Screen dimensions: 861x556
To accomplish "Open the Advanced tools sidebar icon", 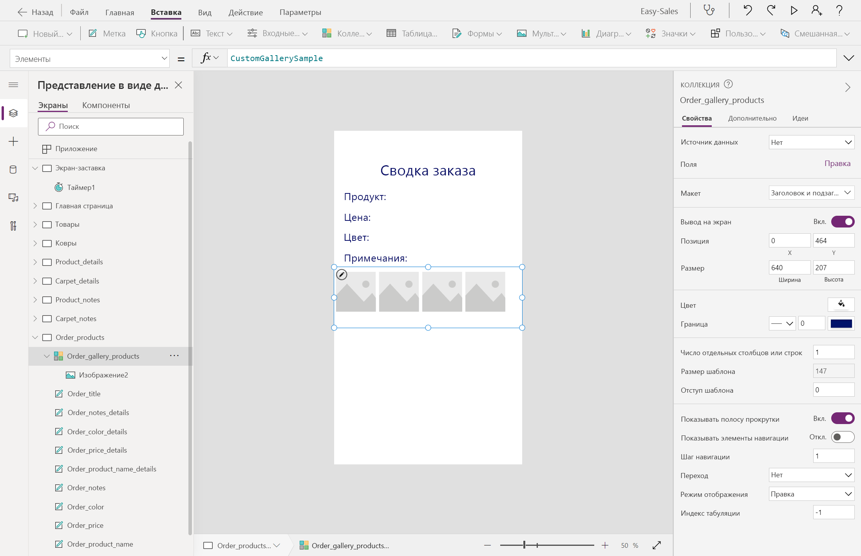I will pyautogui.click(x=13, y=226).
